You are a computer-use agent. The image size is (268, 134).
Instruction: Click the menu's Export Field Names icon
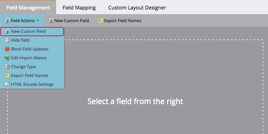[x=7, y=76]
